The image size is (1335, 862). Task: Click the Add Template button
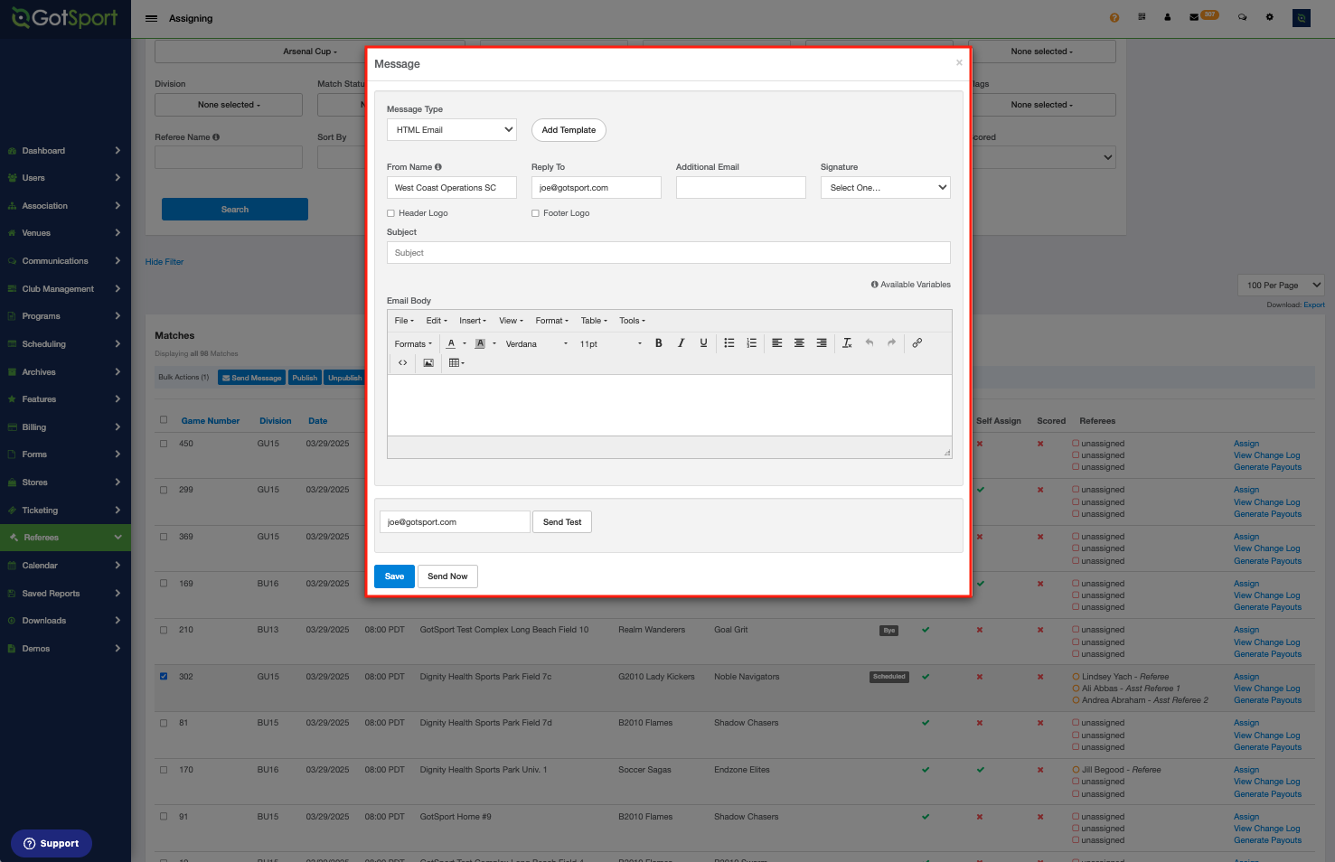click(x=569, y=130)
